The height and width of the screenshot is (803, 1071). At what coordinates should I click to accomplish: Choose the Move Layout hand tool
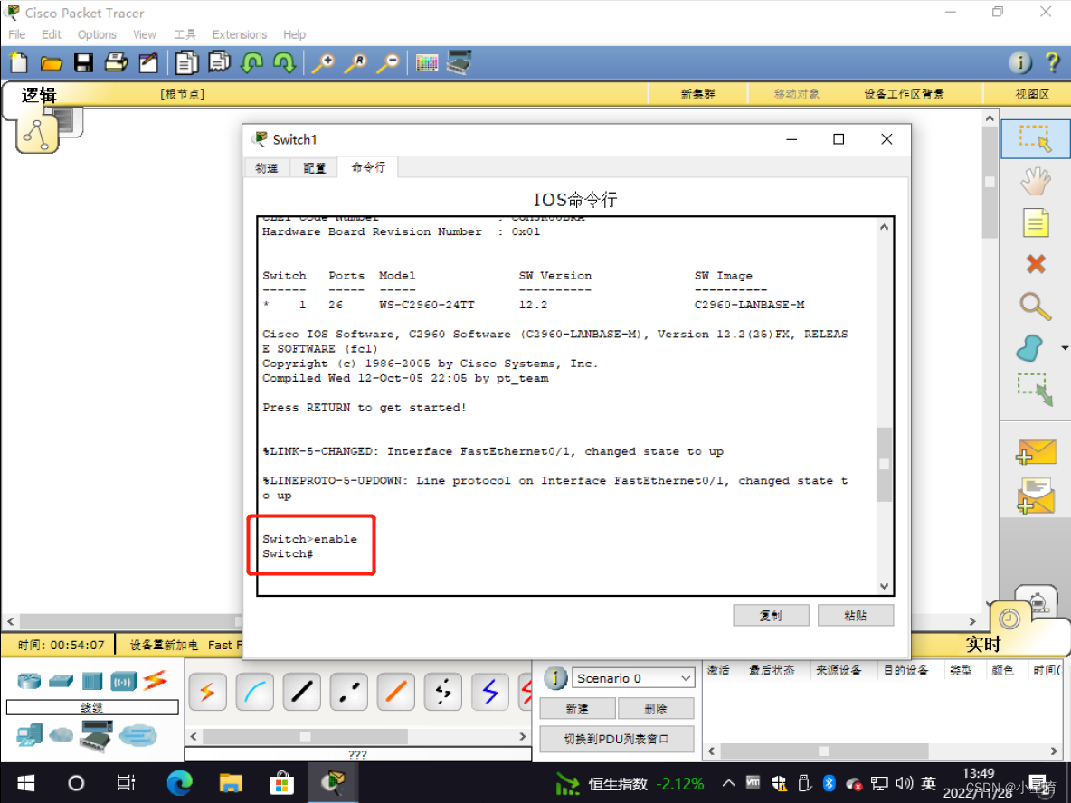point(1036,182)
